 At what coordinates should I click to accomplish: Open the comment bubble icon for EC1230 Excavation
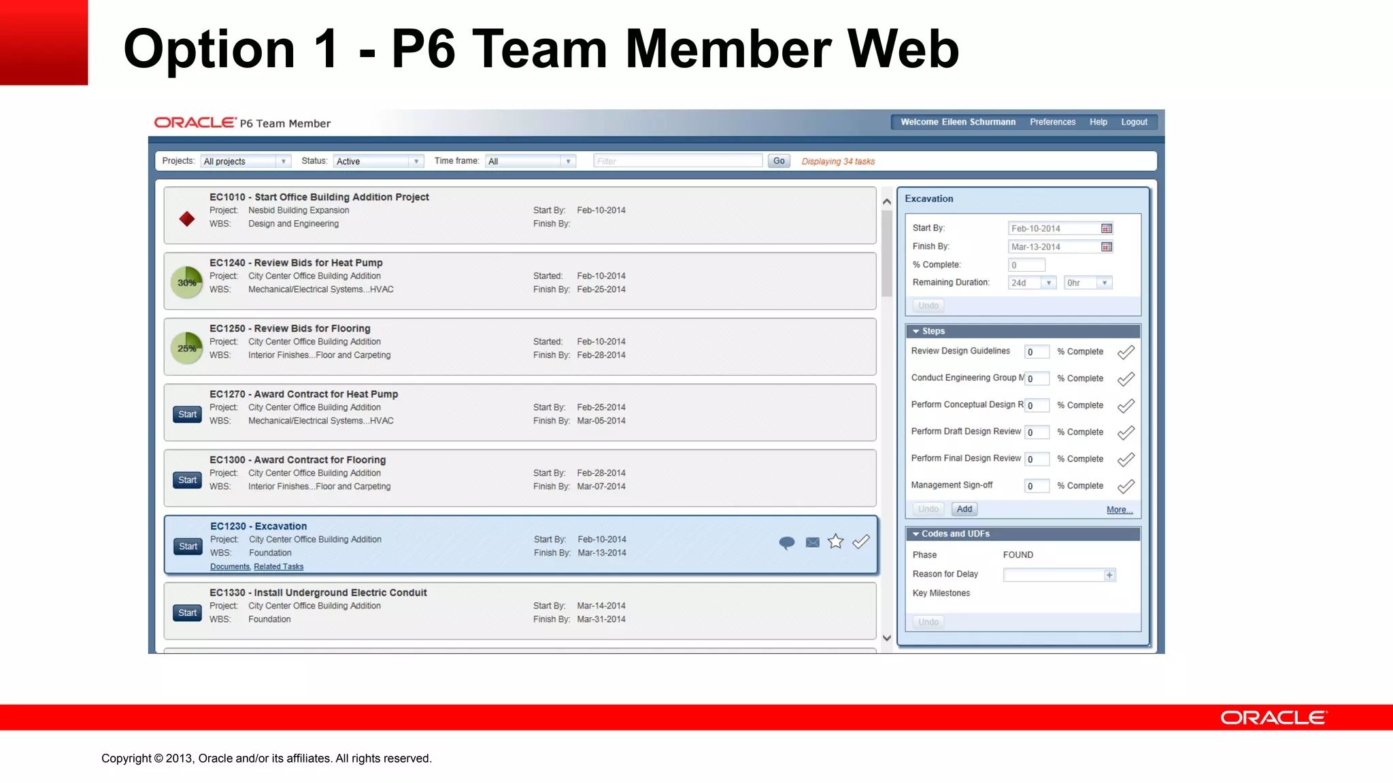[x=787, y=542]
